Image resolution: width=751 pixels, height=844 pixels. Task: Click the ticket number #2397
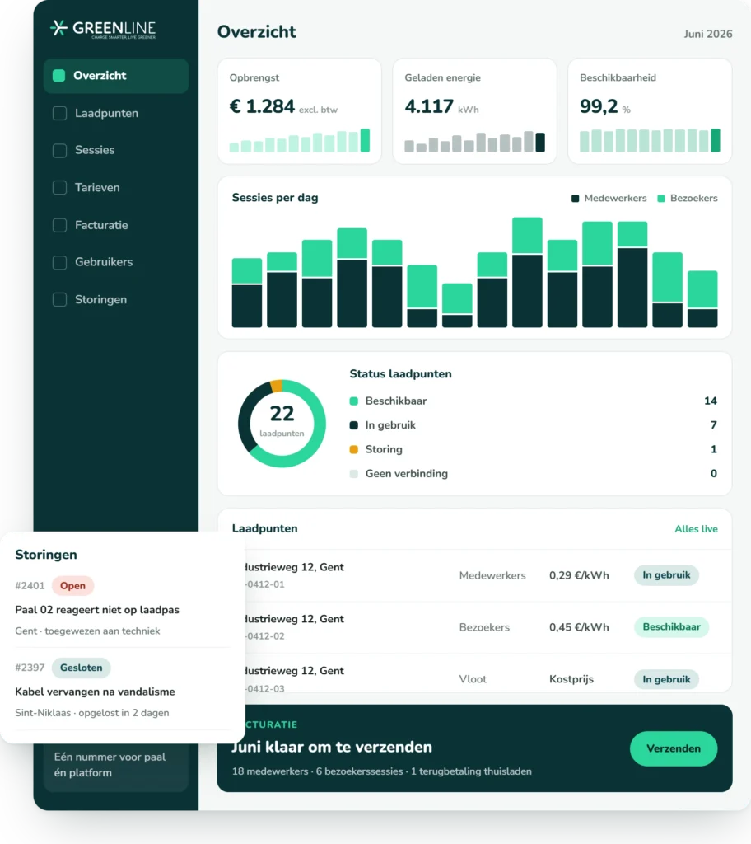(30, 668)
